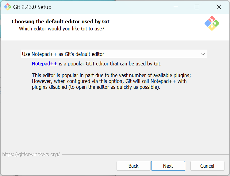The height and width of the screenshot is (176, 230).
Task: Click the paragraph about plugins being disabled
Action: 112,81
